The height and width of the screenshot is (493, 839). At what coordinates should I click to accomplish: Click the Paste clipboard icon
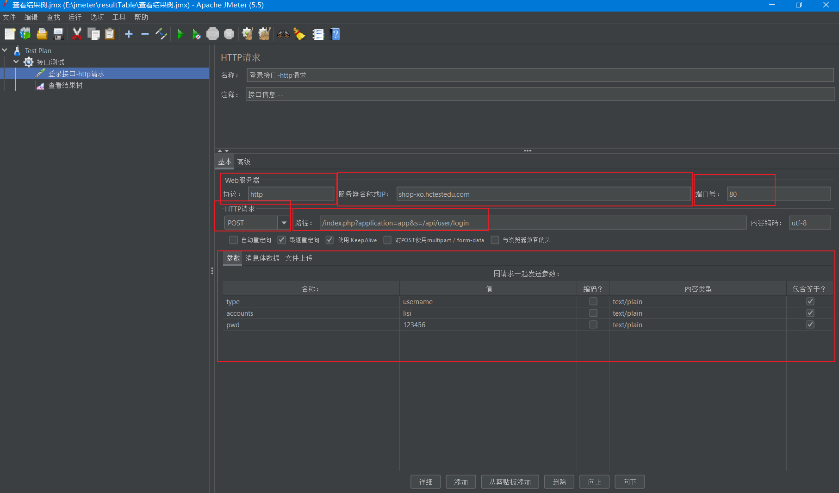point(110,34)
